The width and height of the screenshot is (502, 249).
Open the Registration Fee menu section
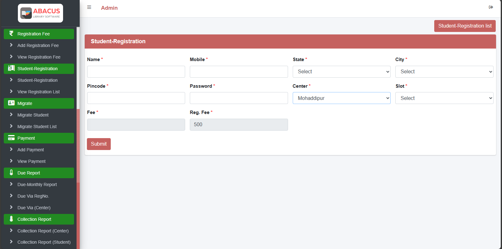click(x=39, y=34)
